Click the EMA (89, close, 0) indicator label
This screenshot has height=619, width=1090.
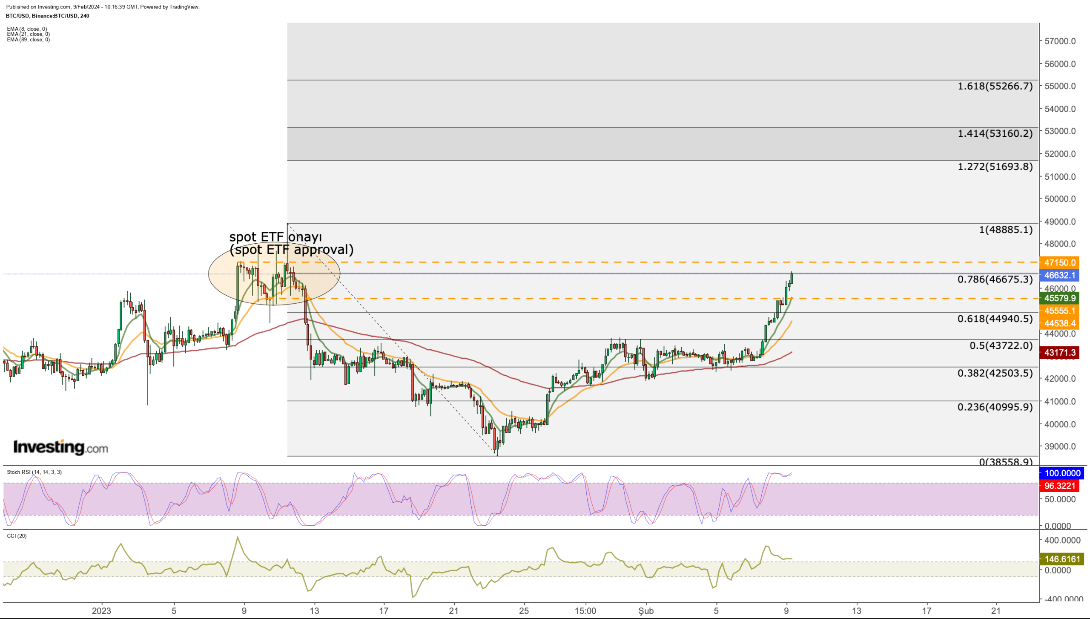click(28, 40)
